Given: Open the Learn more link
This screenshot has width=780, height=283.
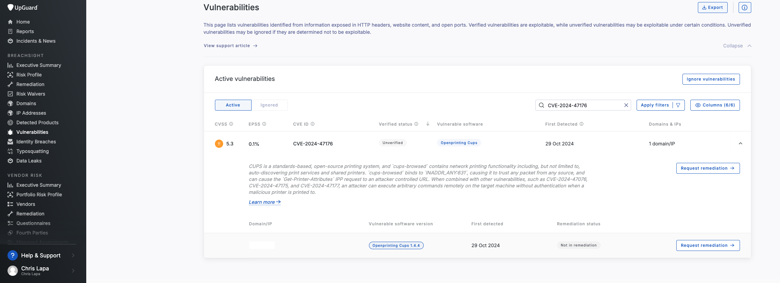Looking at the screenshot, I should [265, 202].
